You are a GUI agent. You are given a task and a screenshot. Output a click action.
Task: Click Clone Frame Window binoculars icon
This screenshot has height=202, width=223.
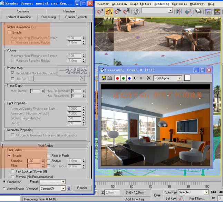(x=110, y=78)
